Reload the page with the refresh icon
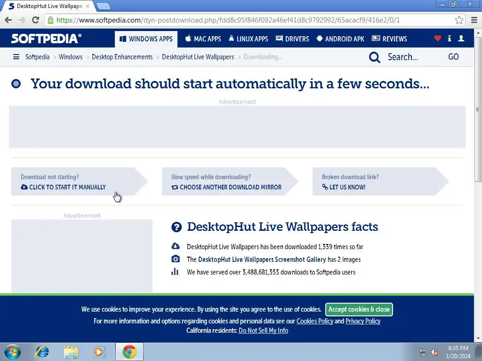 pos(36,20)
